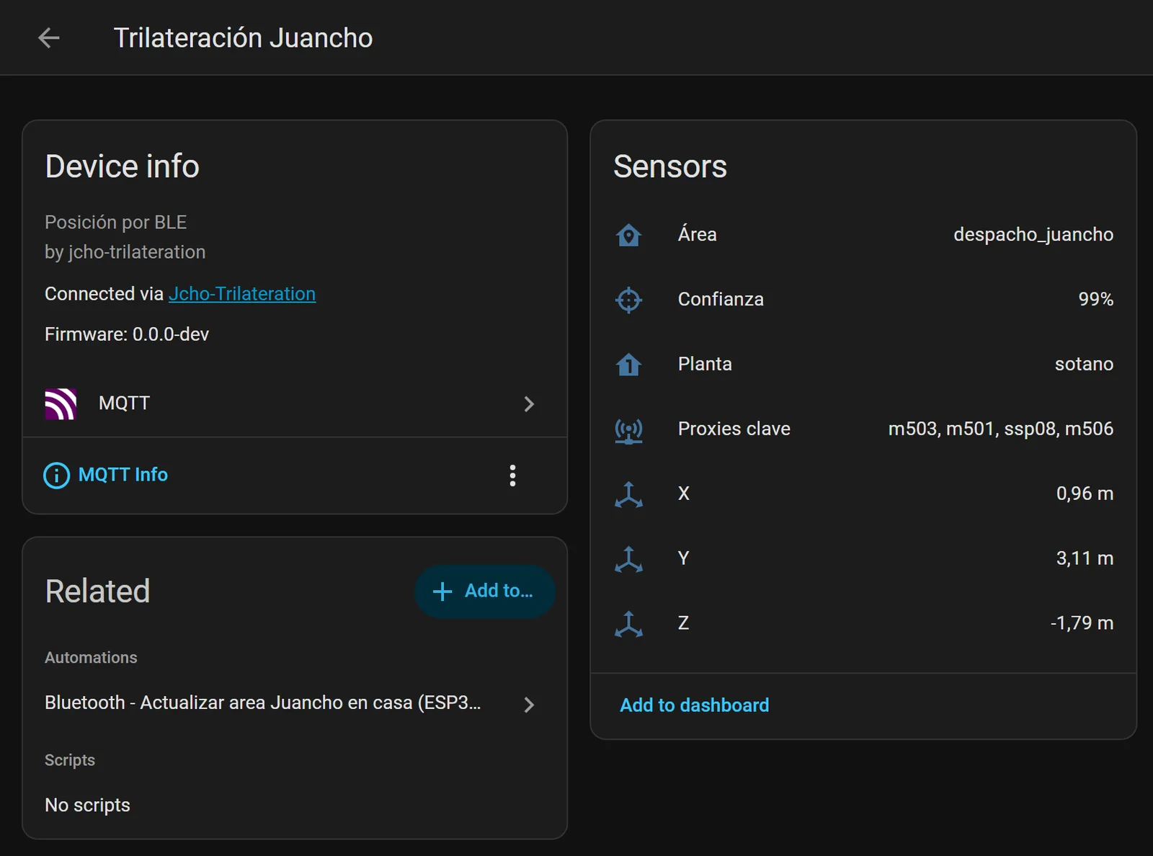The height and width of the screenshot is (856, 1153).
Task: Click the Planta floor icon
Action: pyautogui.click(x=628, y=365)
